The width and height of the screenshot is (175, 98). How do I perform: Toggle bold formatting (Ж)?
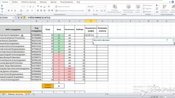(x=8, y=11)
